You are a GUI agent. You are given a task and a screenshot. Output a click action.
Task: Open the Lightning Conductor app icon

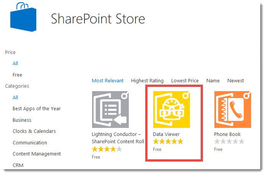110,110
